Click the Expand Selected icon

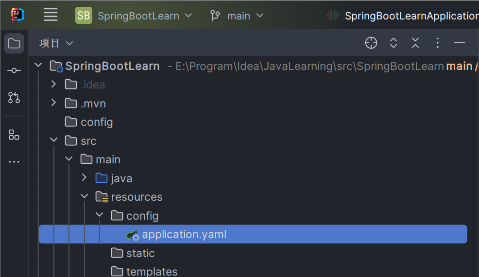tap(393, 43)
